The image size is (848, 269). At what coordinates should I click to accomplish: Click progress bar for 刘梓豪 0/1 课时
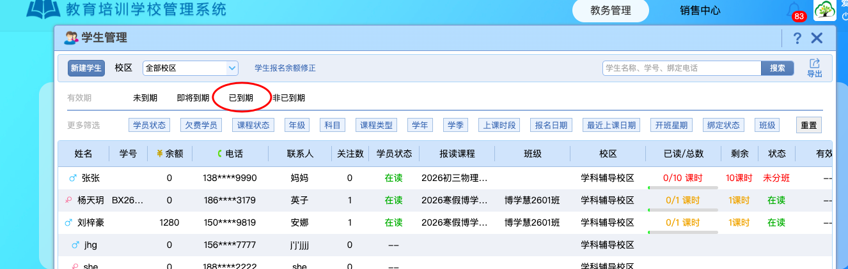683,232
